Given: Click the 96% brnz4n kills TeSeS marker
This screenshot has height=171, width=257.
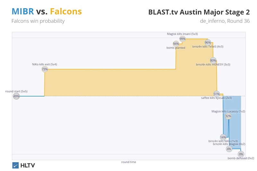Looking at the screenshot, I should 208,42.
